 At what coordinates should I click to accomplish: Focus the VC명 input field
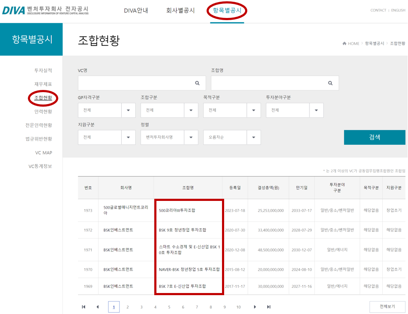click(x=142, y=83)
